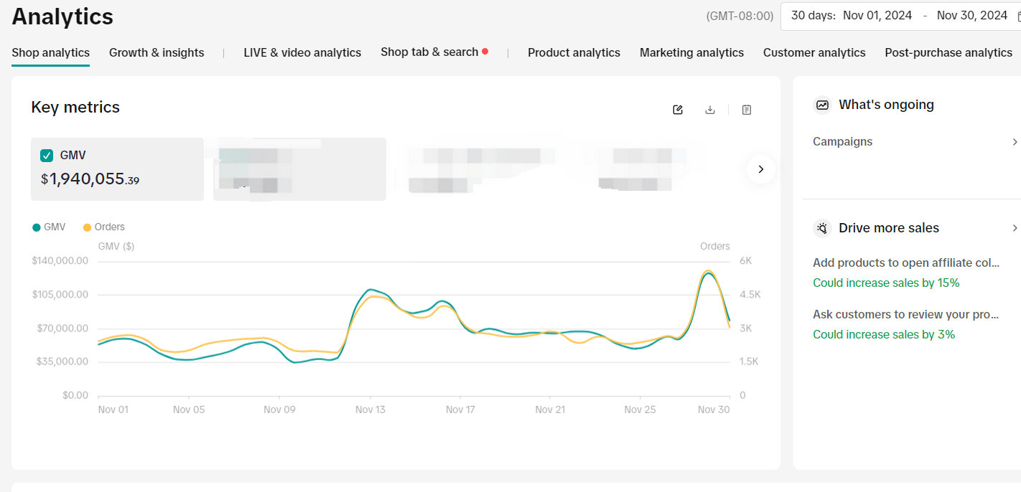The width and height of the screenshot is (1021, 492).
Task: Download the Key metrics data
Action: point(710,110)
